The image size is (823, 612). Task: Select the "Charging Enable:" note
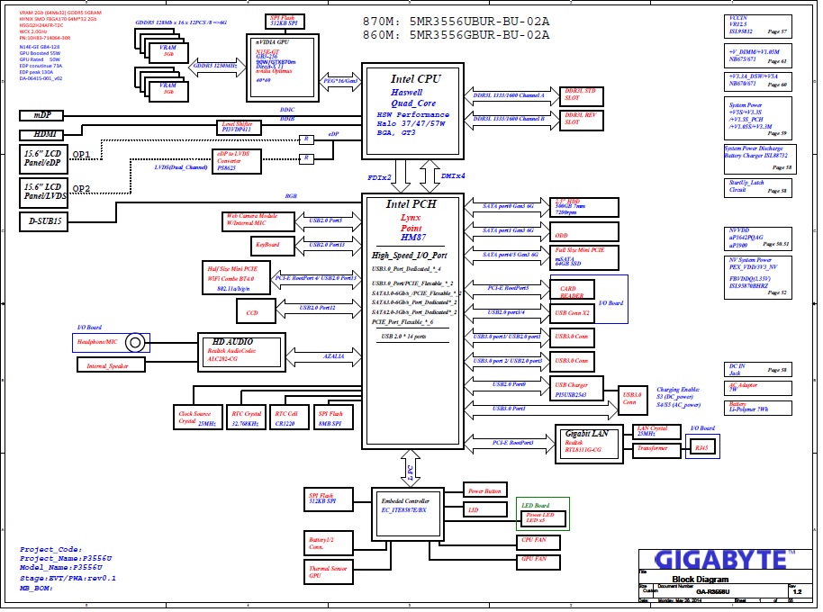(x=678, y=390)
